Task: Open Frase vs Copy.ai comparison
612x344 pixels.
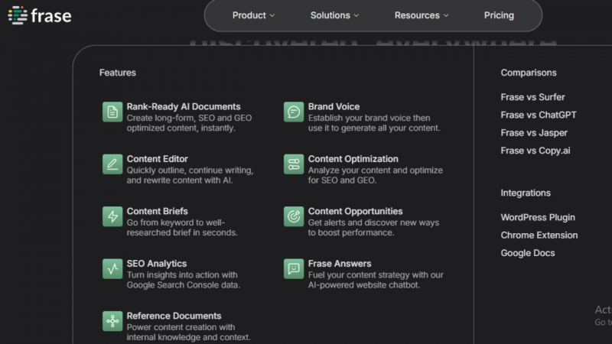Action: click(535, 151)
